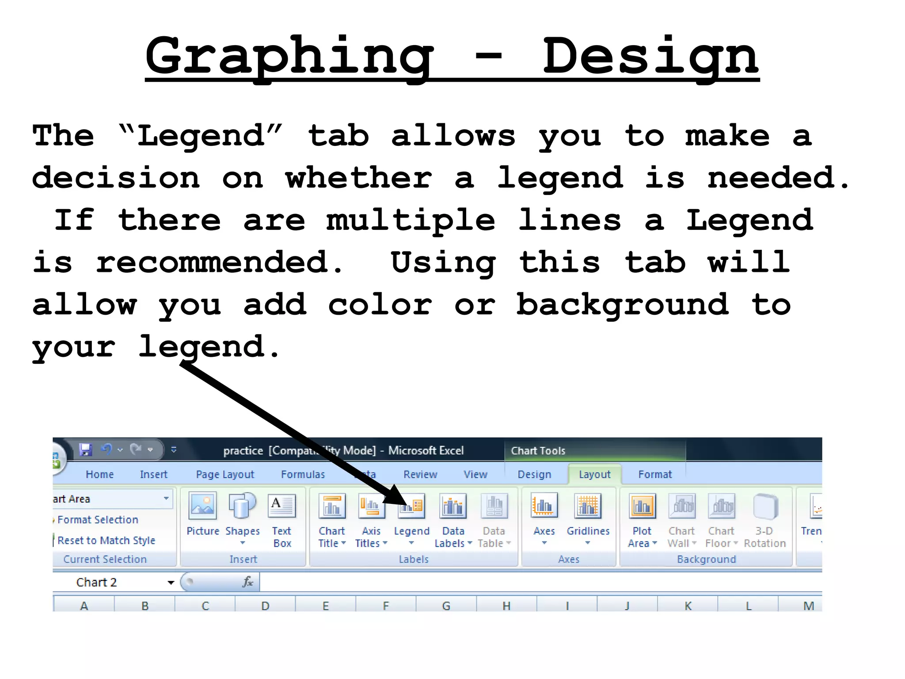Expand the Legend dropdown arrow
Image resolution: width=905 pixels, height=679 pixels.
[411, 543]
